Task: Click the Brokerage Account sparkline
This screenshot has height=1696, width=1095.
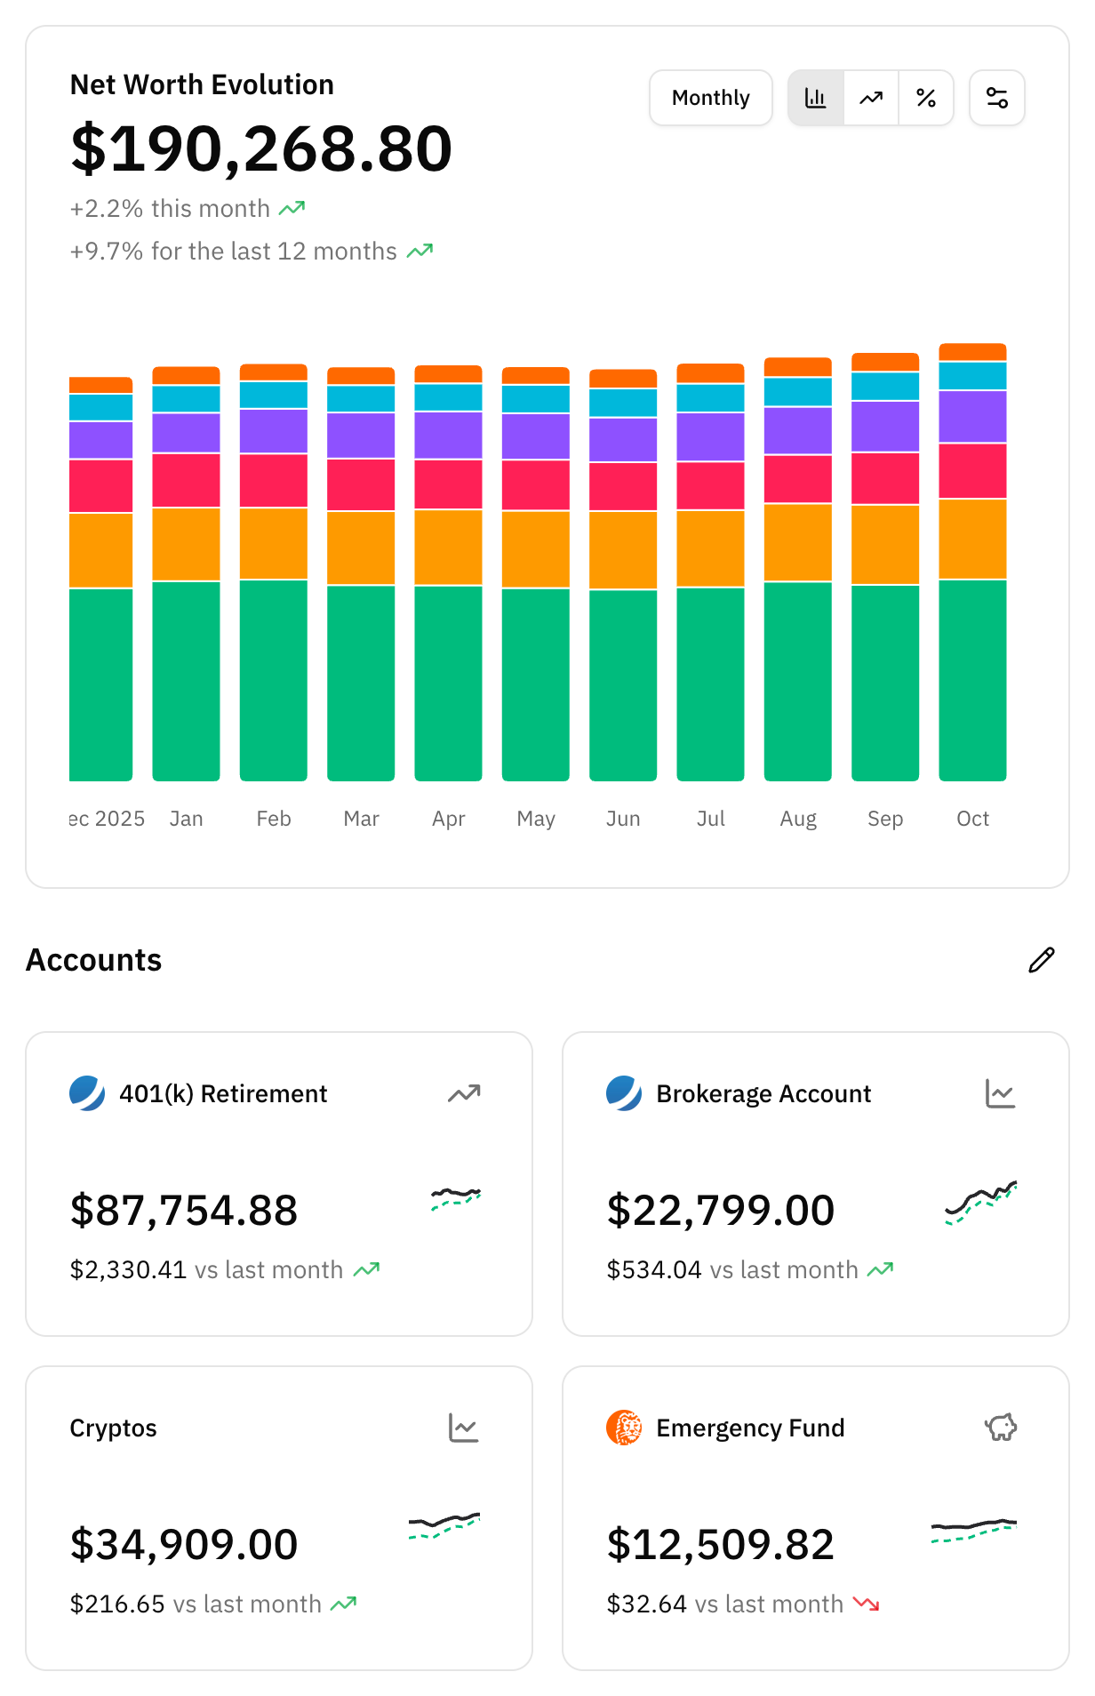Action: [981, 1203]
